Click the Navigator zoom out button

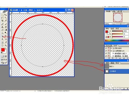pyautogui.click(x=114, y=24)
